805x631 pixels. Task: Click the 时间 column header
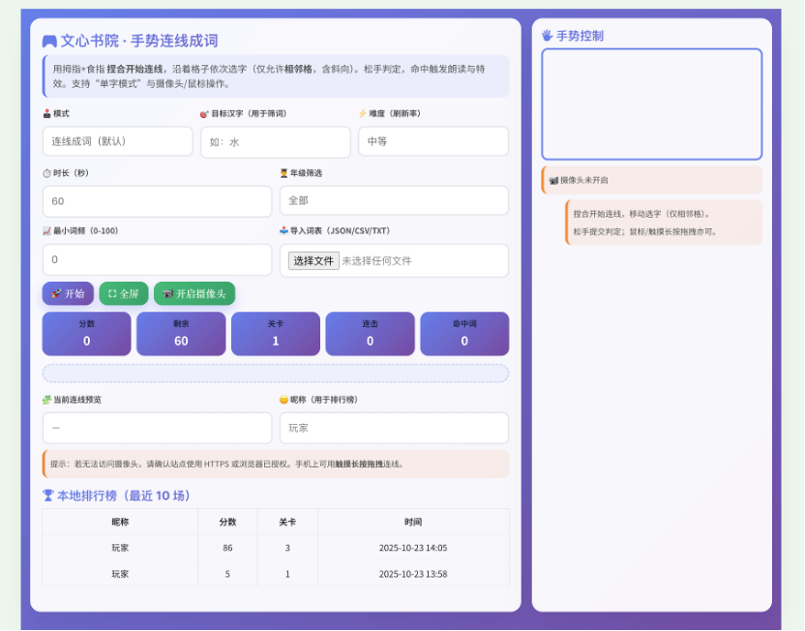pyautogui.click(x=413, y=522)
